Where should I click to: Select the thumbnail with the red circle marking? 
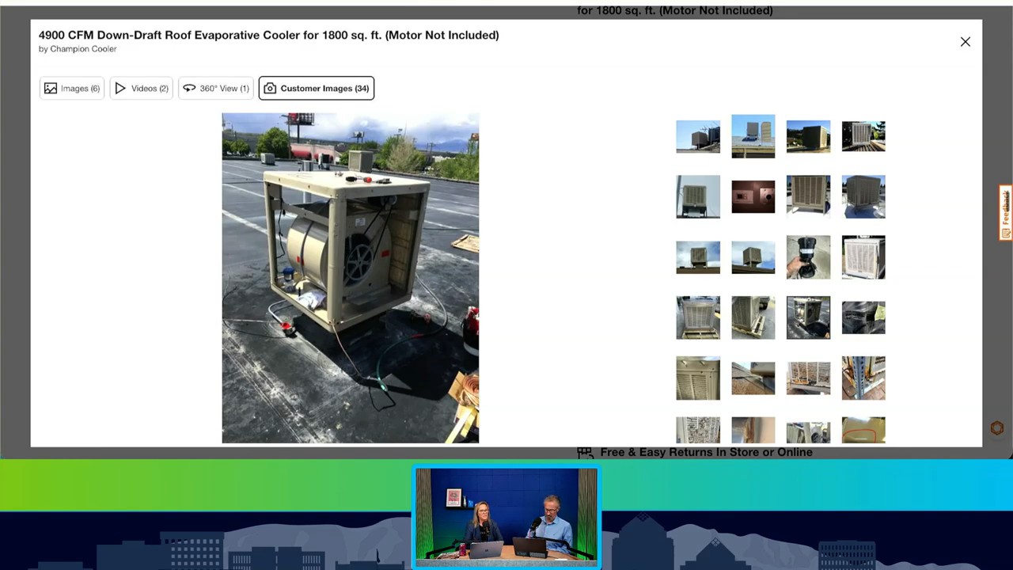(x=863, y=430)
